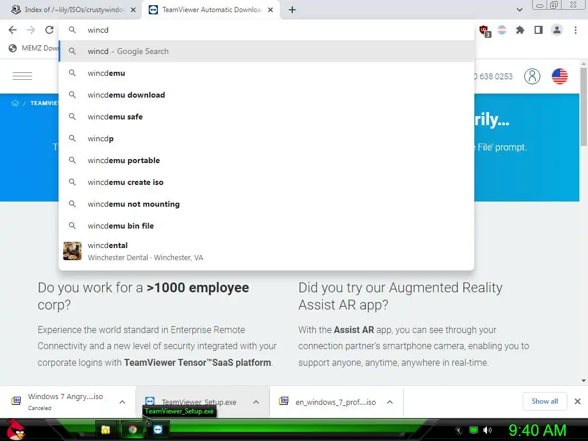The image size is (588, 441).
Task: Choose the 'wincdp' suggestion
Action: pyautogui.click(x=266, y=138)
